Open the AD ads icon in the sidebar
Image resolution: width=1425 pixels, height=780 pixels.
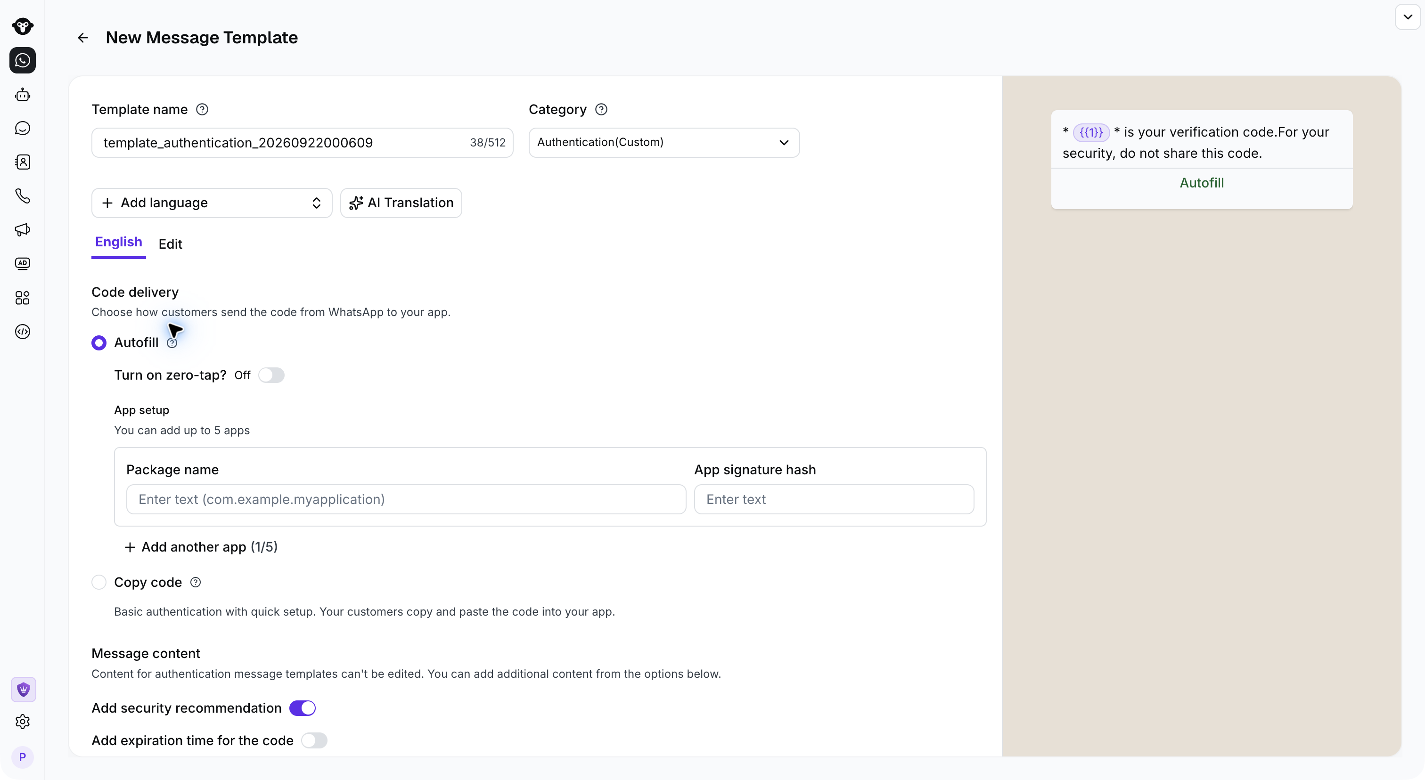(23, 264)
